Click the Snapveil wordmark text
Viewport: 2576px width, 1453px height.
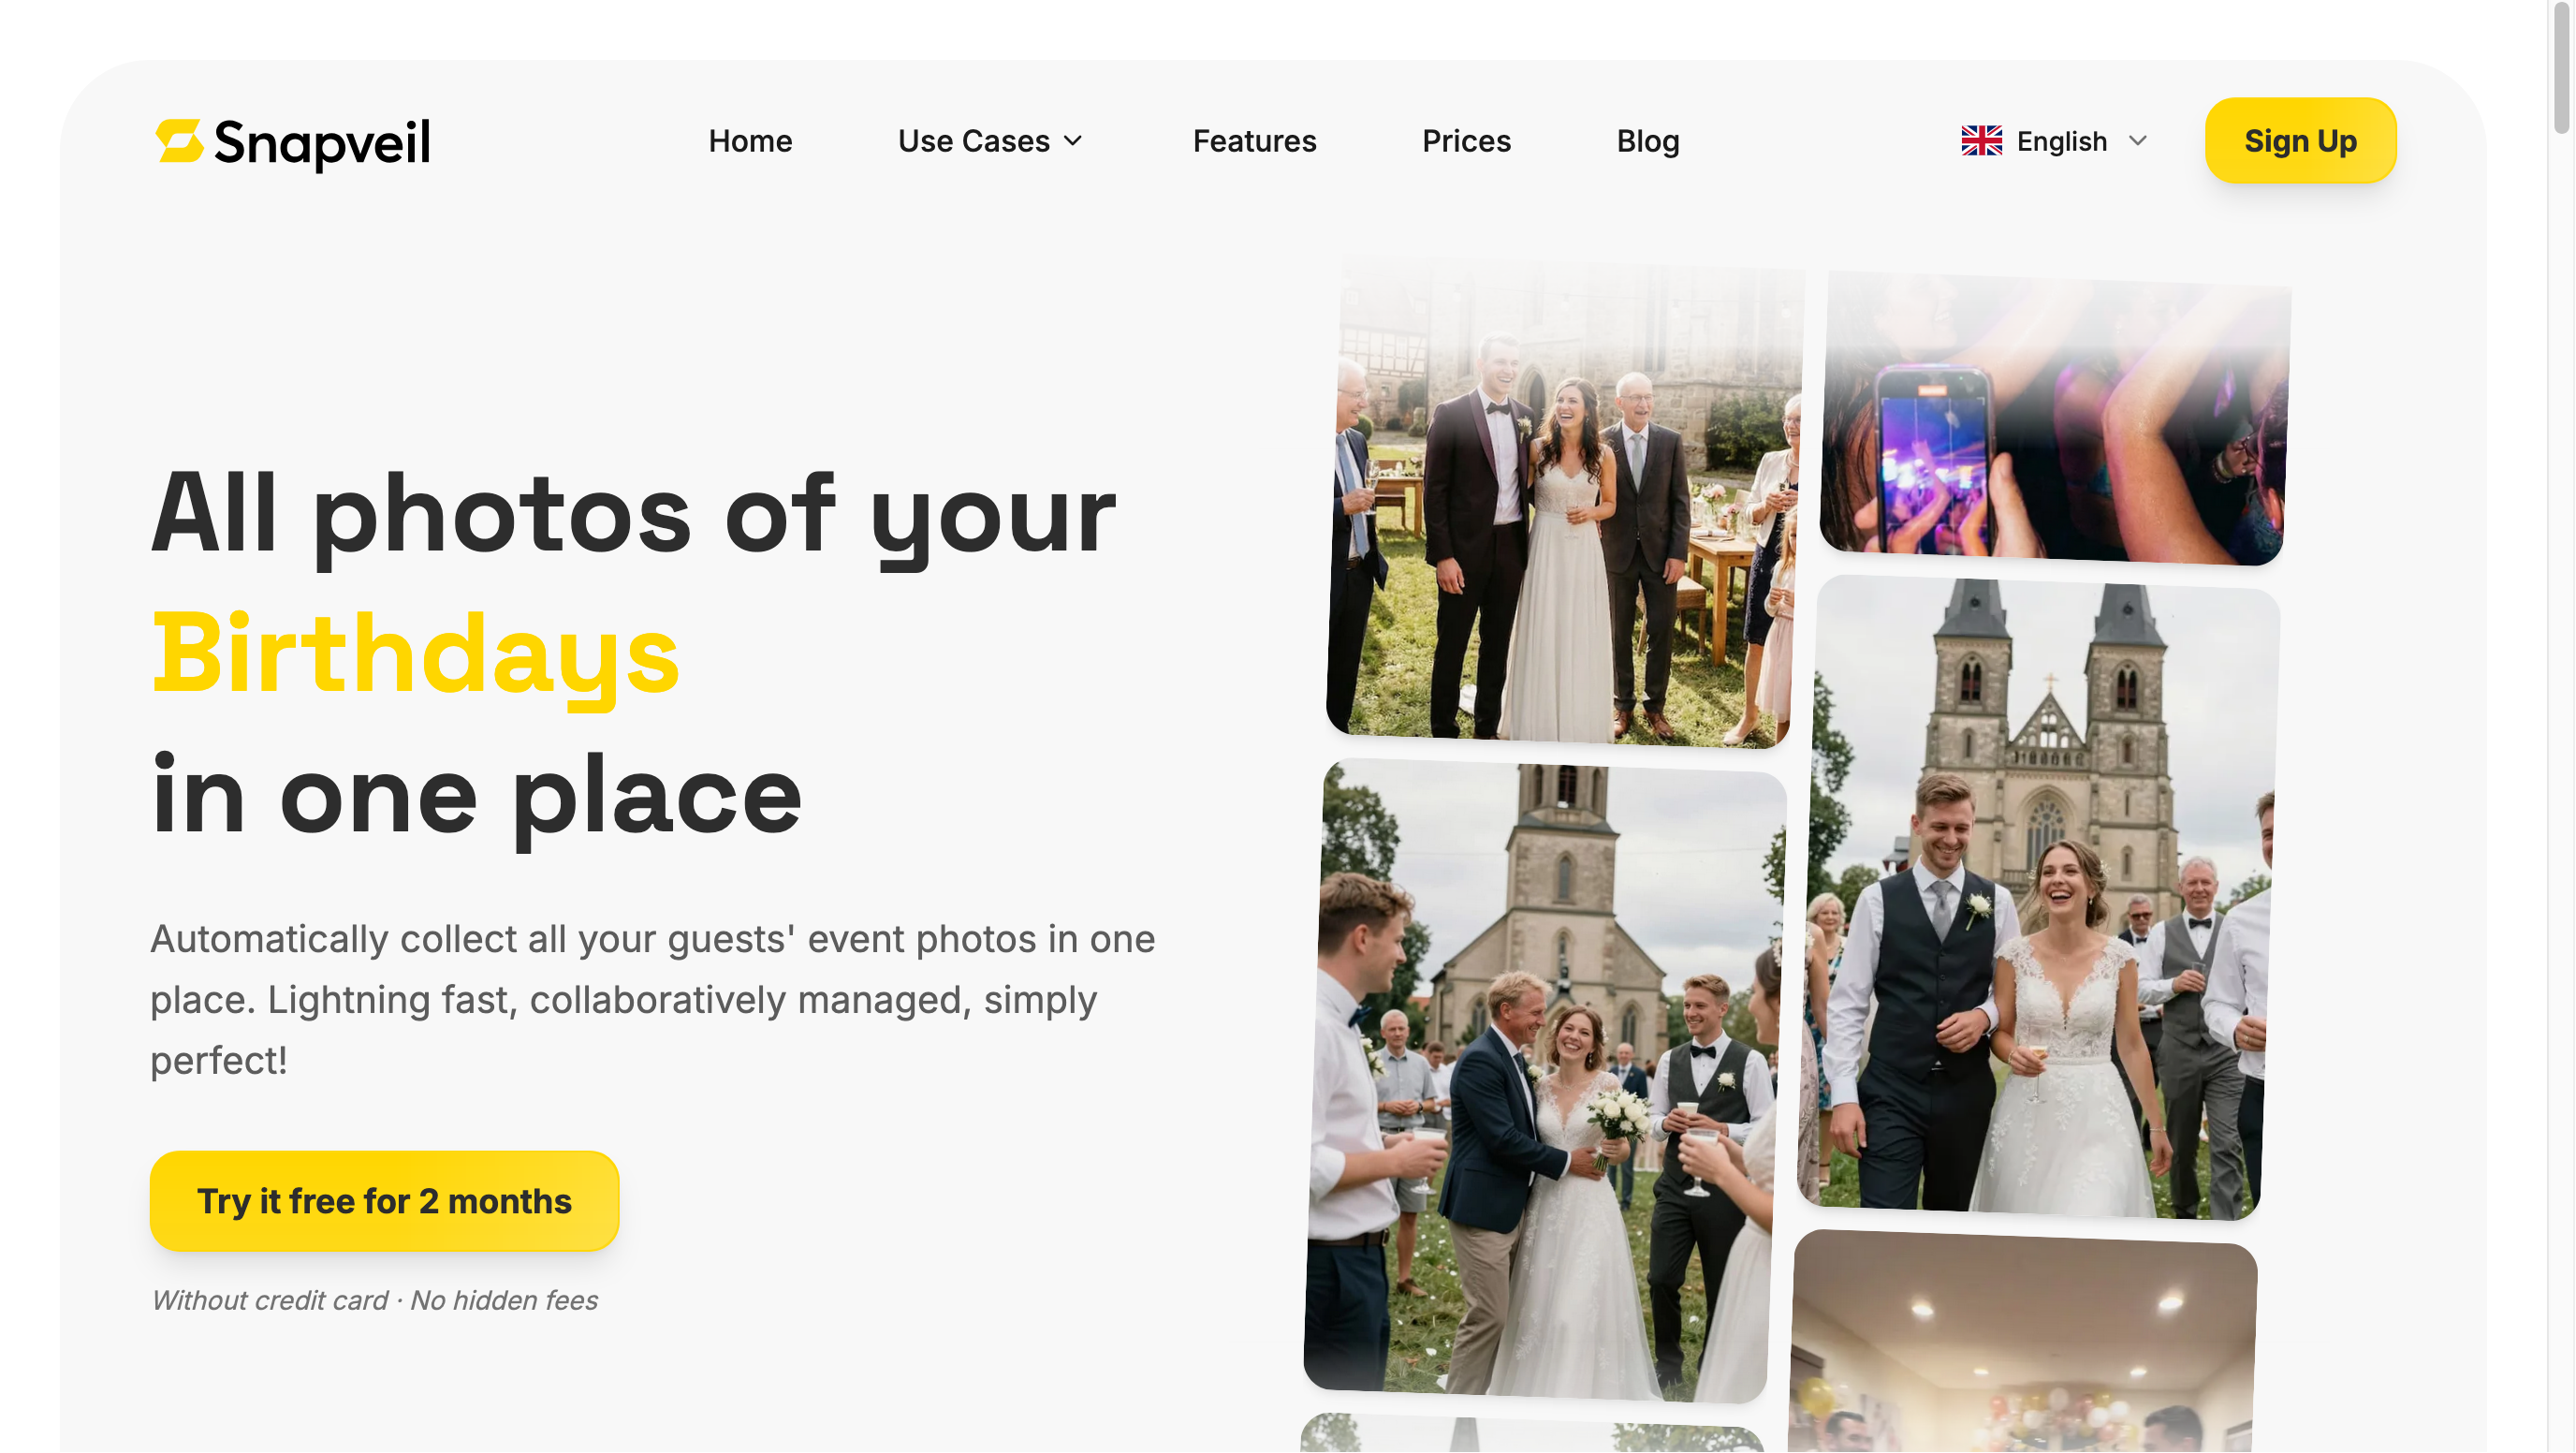[x=322, y=143]
